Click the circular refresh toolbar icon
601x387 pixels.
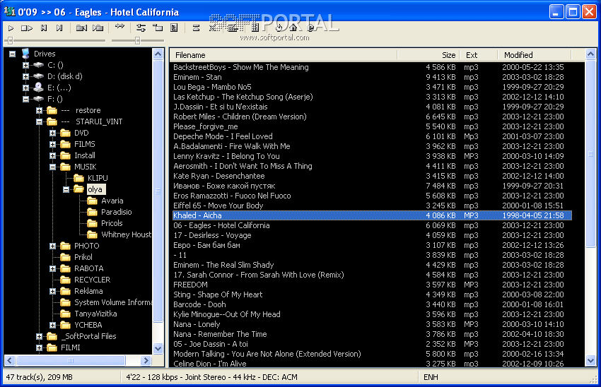[x=279, y=28]
